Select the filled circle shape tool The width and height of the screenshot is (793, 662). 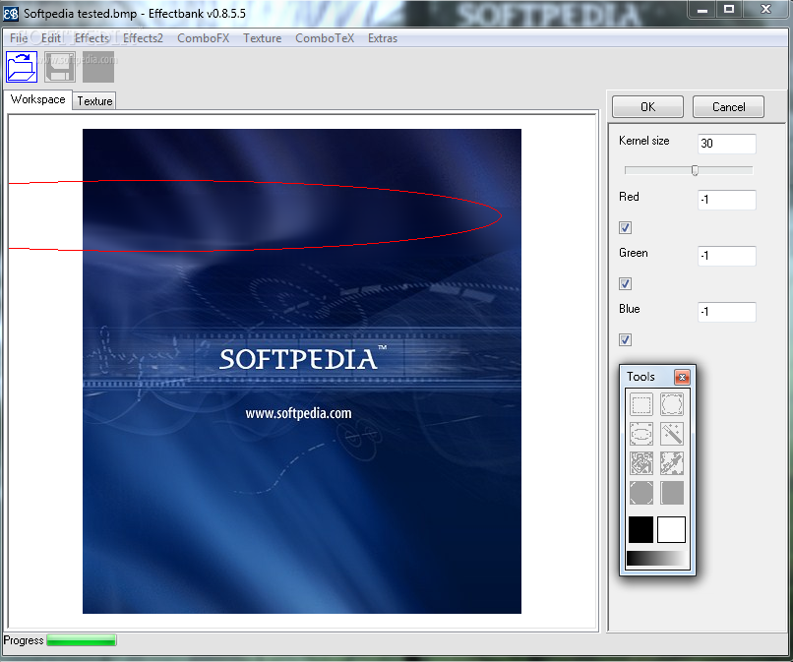click(x=641, y=493)
